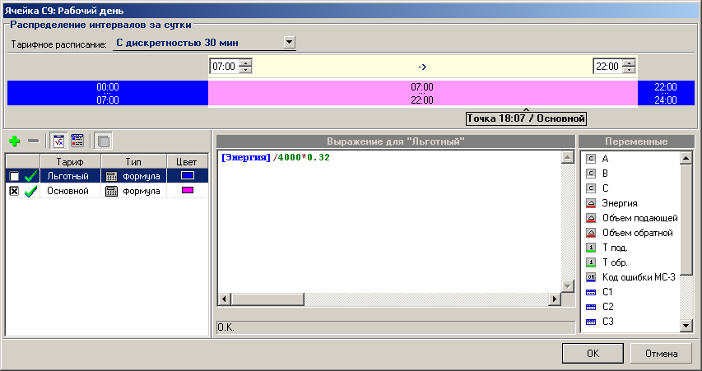Screen dimensions: 702x371
Task: Select Код ошибки МС-3 variable label
Action: coord(639,277)
